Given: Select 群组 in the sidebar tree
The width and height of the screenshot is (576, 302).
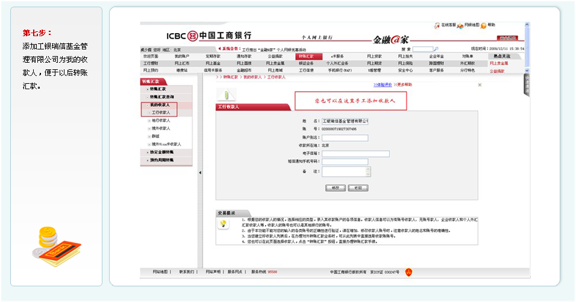Looking at the screenshot, I should 155,136.
